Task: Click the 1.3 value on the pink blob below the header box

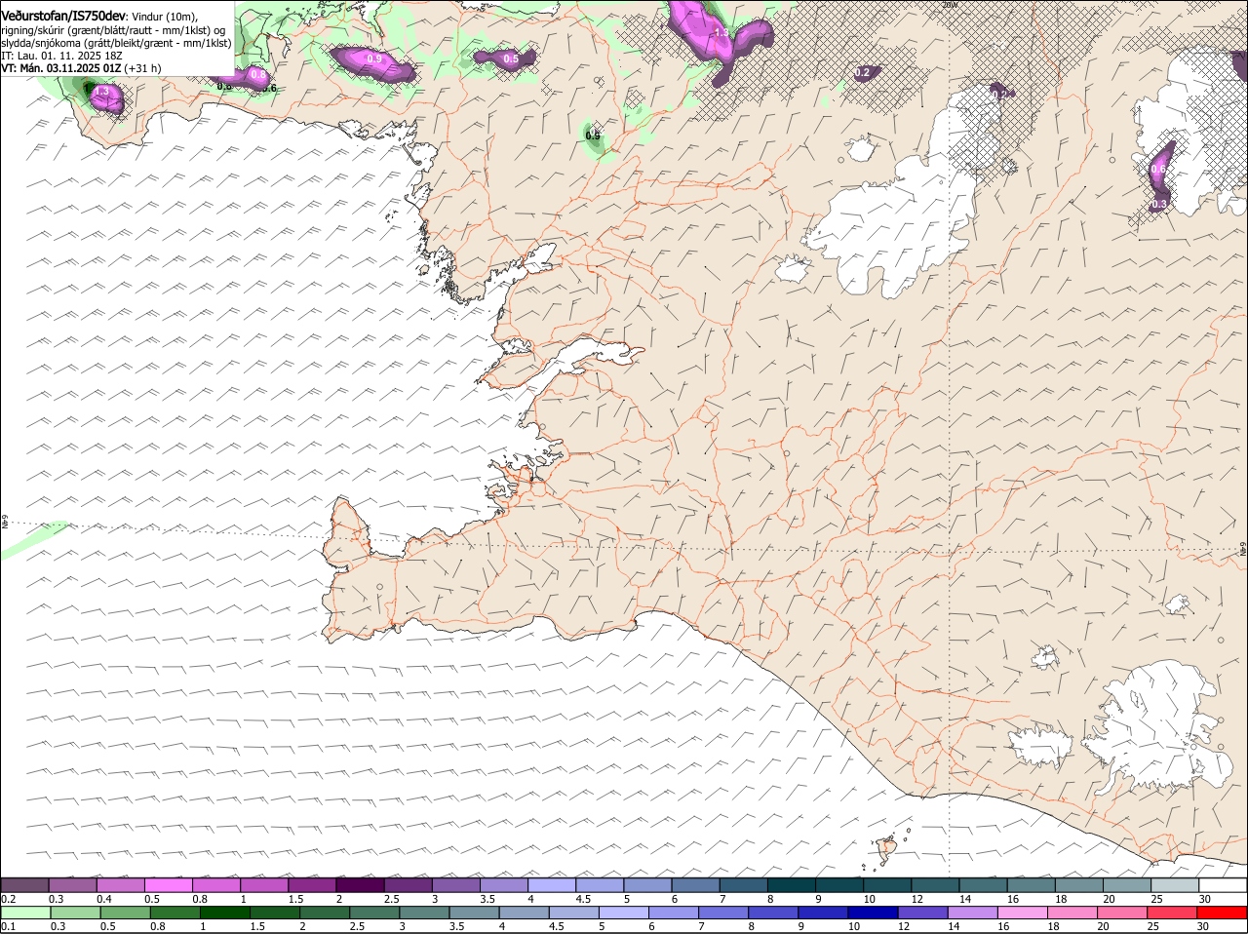Action: click(100, 91)
